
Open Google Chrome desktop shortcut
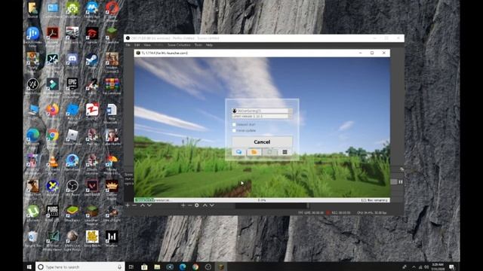(x=52, y=137)
